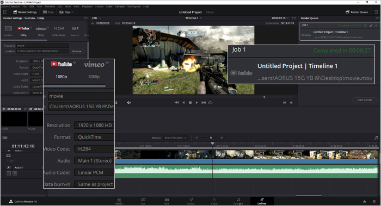Switch to the Color page

pos(214,202)
